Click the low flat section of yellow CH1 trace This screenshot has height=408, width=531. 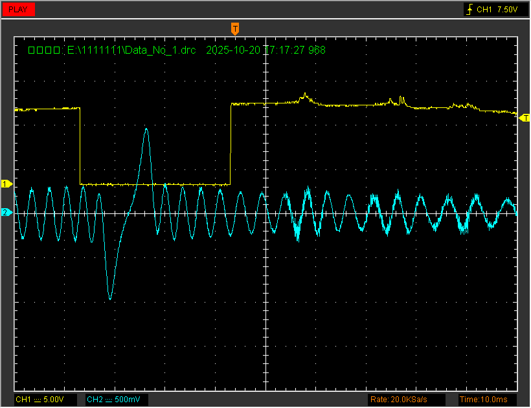[x=155, y=185]
